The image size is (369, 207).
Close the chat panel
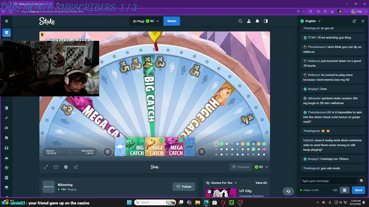click(363, 21)
